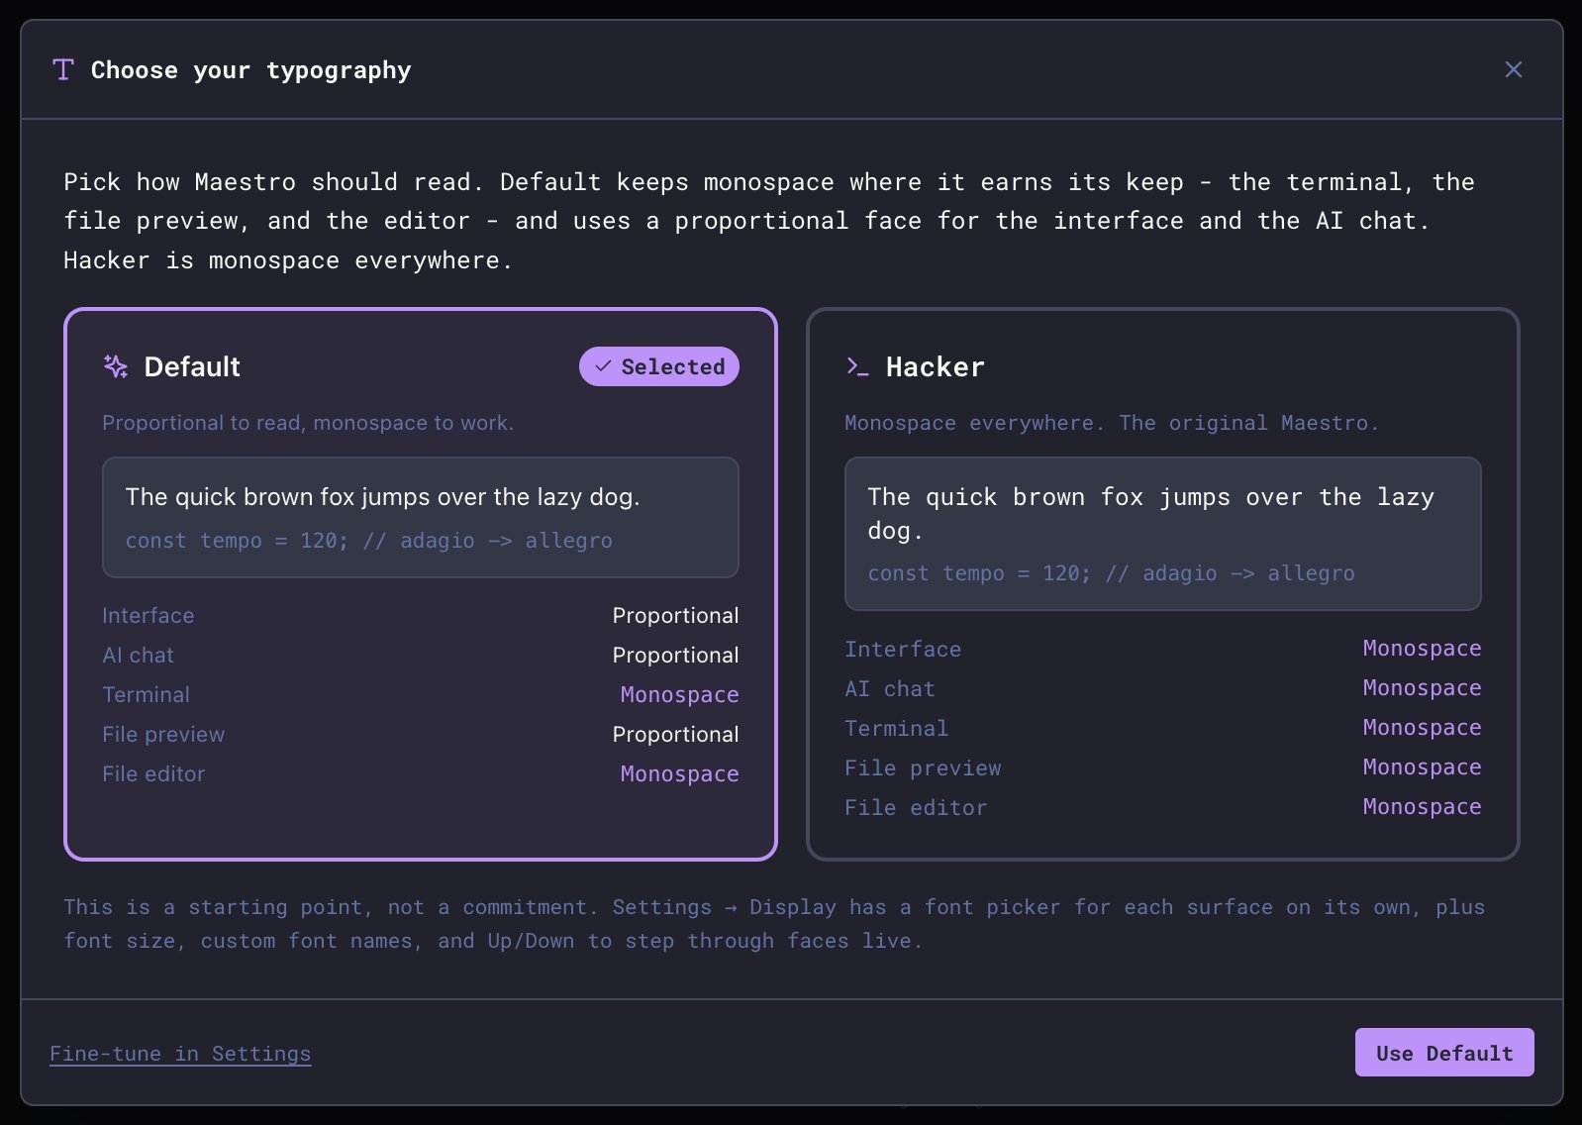The height and width of the screenshot is (1125, 1582).
Task: Click the Interface label in the Default card
Action: tap(148, 616)
